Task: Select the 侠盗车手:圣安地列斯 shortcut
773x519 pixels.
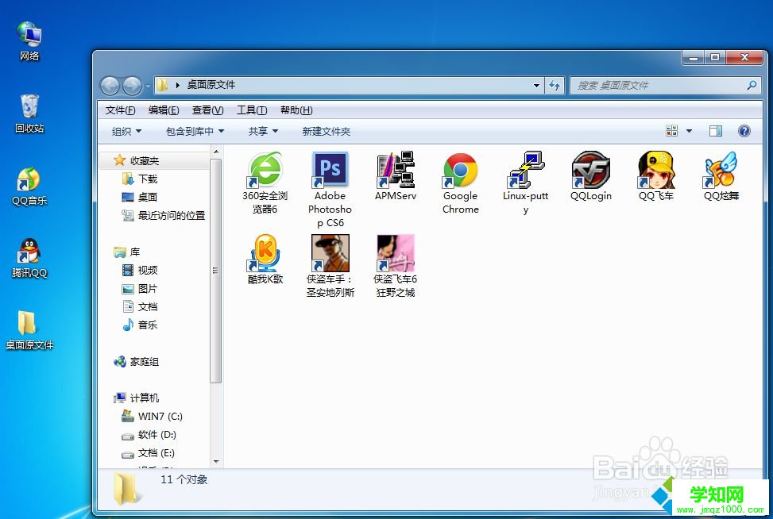Action: click(330, 266)
